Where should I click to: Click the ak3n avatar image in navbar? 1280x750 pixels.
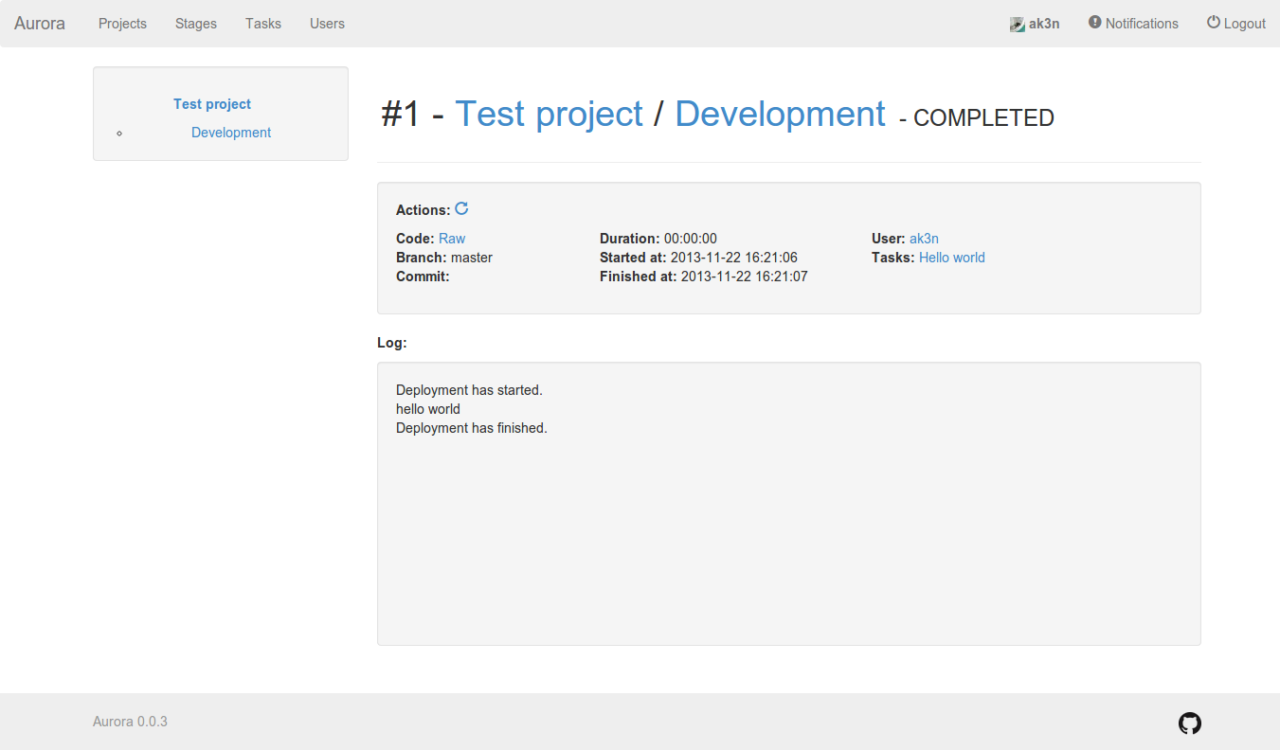tap(1018, 25)
